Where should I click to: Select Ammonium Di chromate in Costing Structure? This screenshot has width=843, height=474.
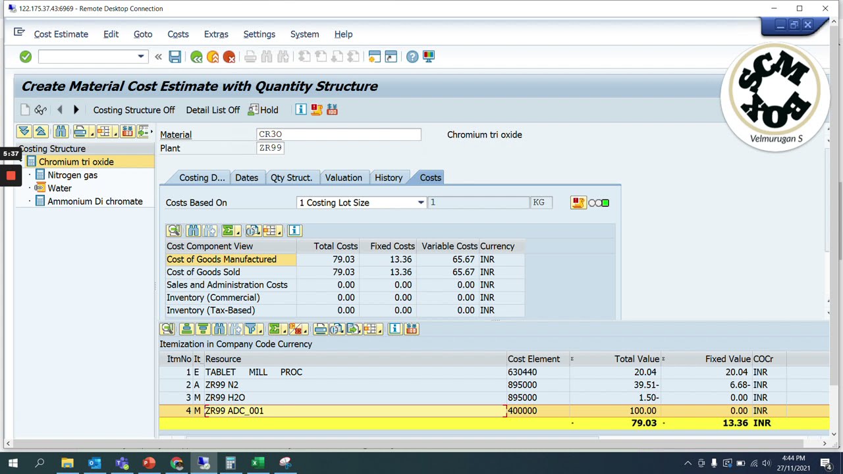tap(95, 201)
